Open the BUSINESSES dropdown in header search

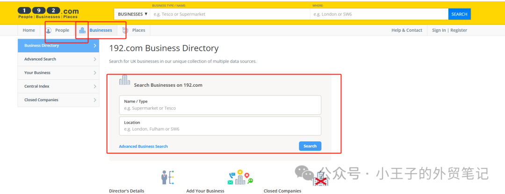point(132,14)
